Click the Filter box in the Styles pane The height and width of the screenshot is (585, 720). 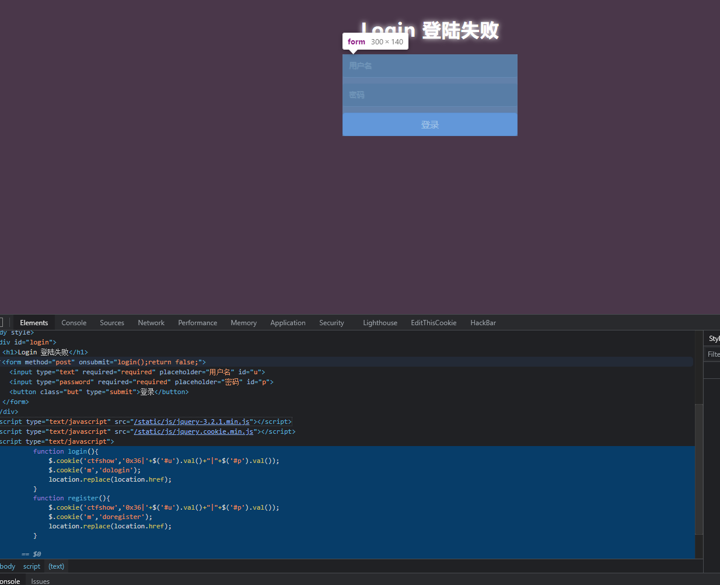coord(712,354)
